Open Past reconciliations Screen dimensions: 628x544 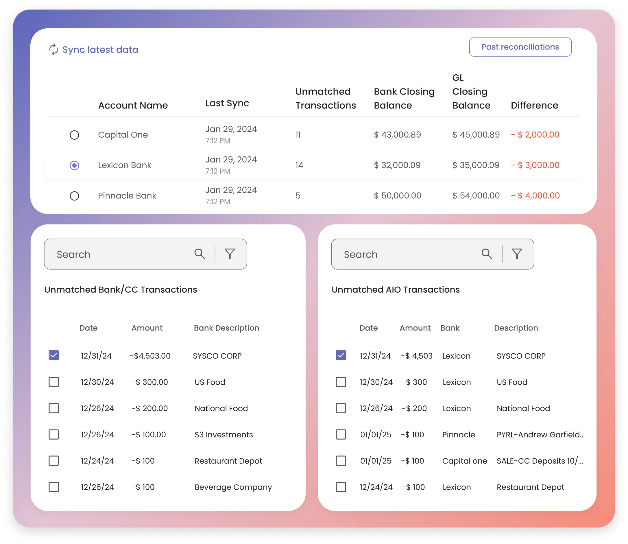520,47
